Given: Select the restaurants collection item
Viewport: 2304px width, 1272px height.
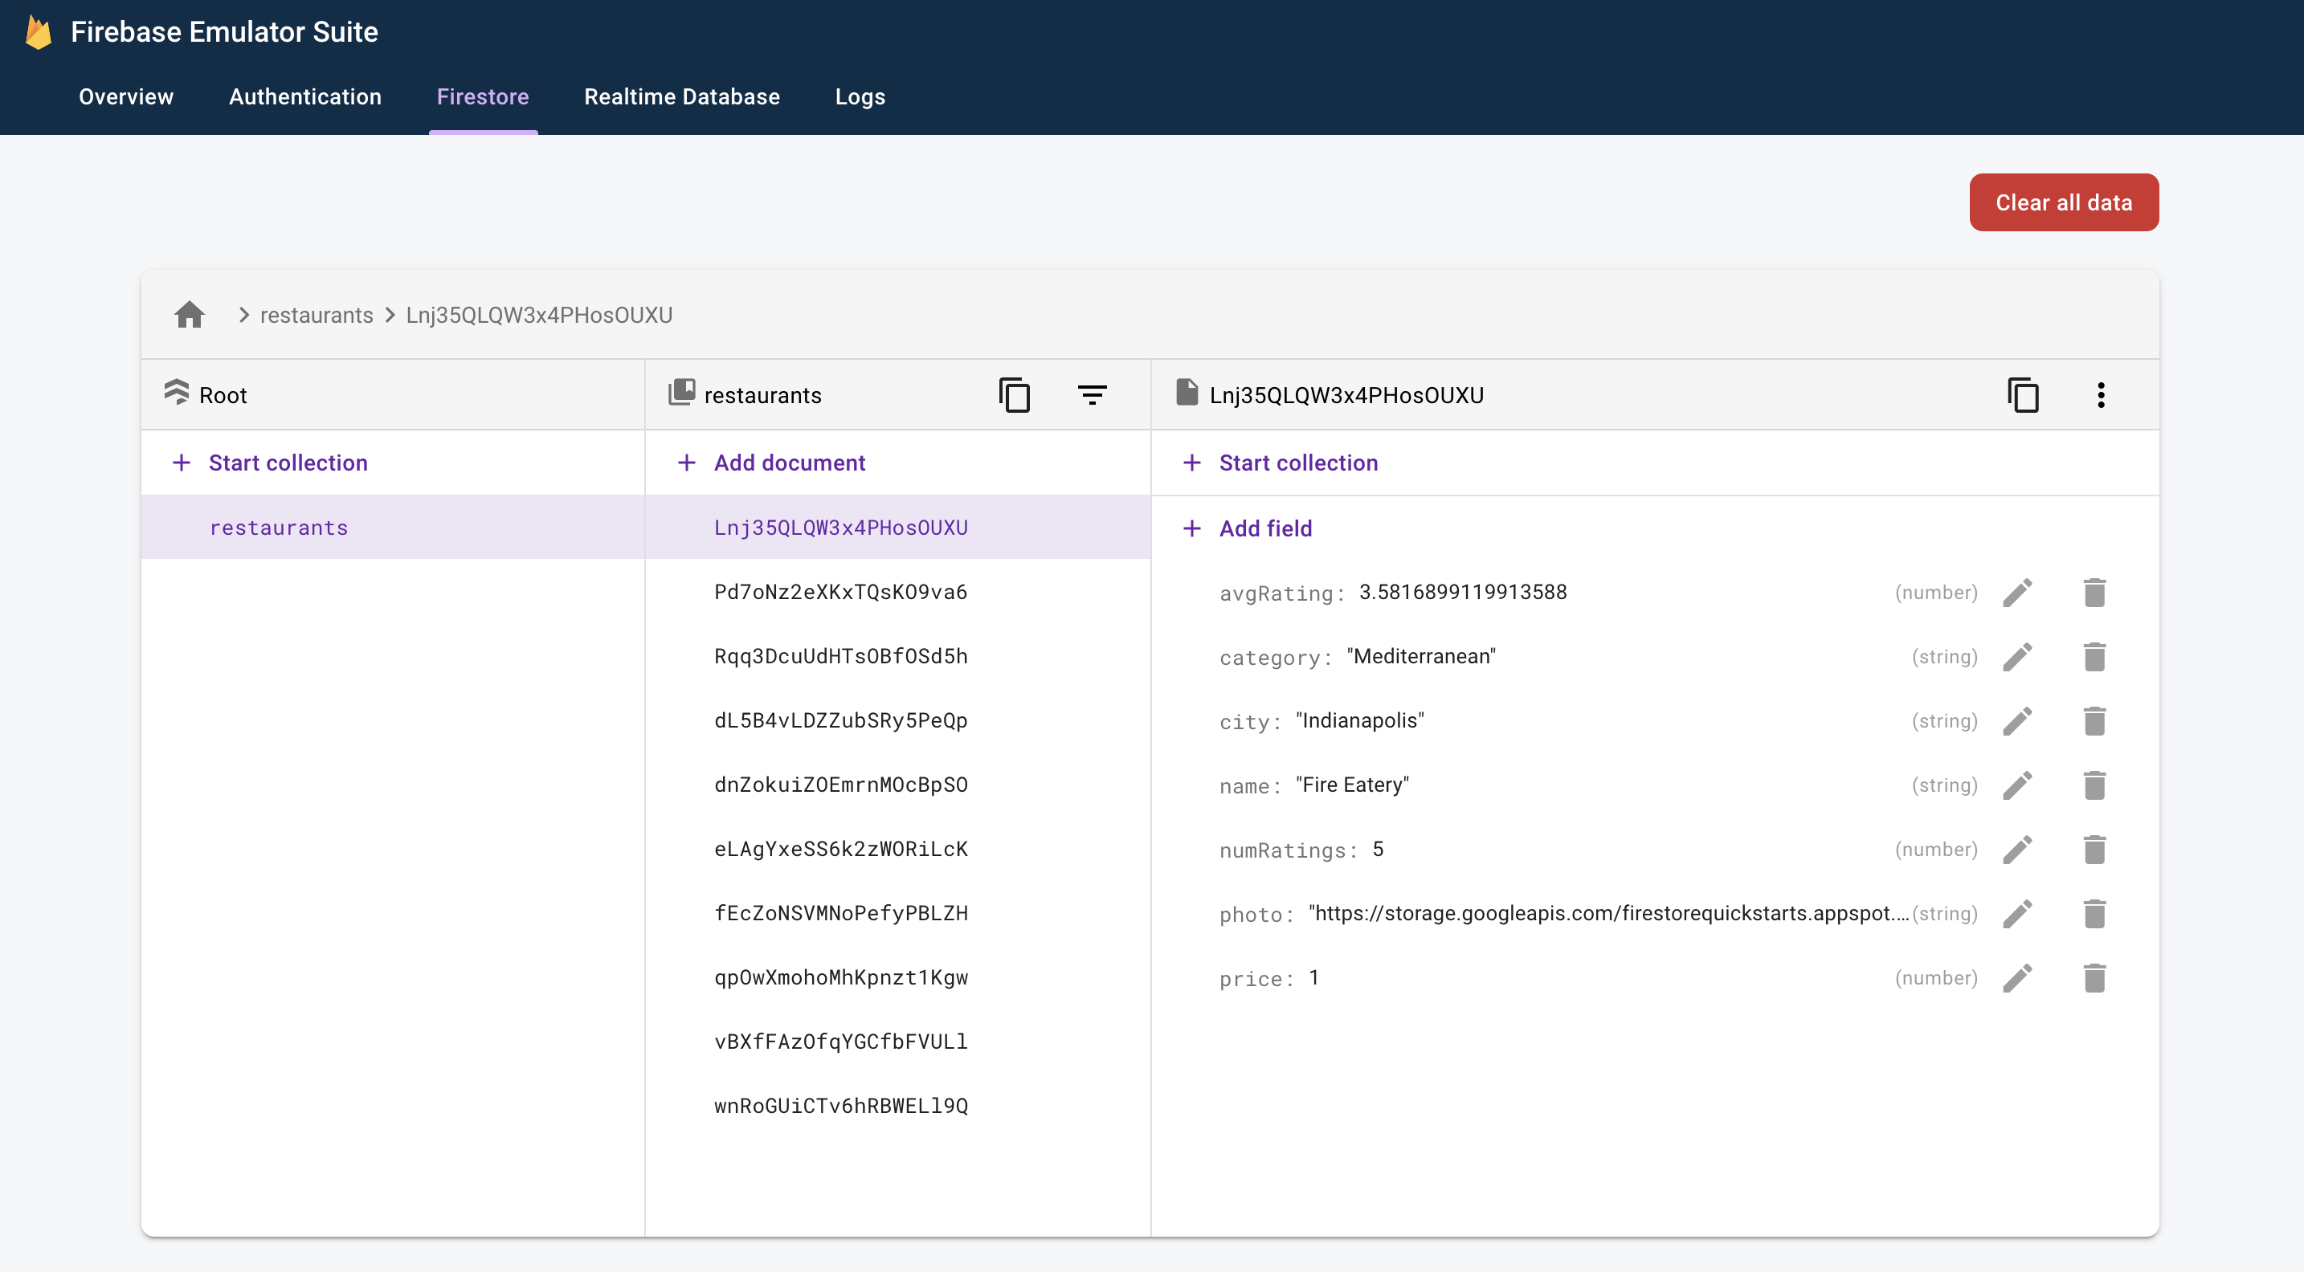Looking at the screenshot, I should (279, 526).
